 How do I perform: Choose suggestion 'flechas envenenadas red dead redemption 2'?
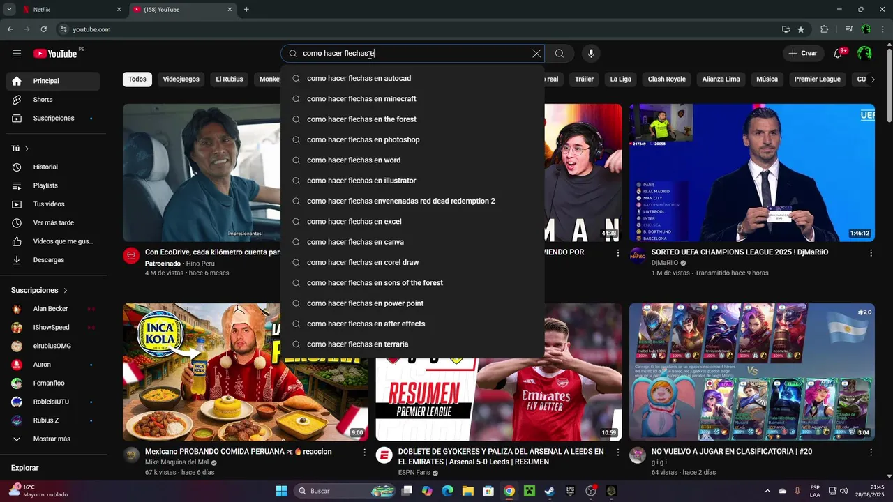[x=412, y=201]
